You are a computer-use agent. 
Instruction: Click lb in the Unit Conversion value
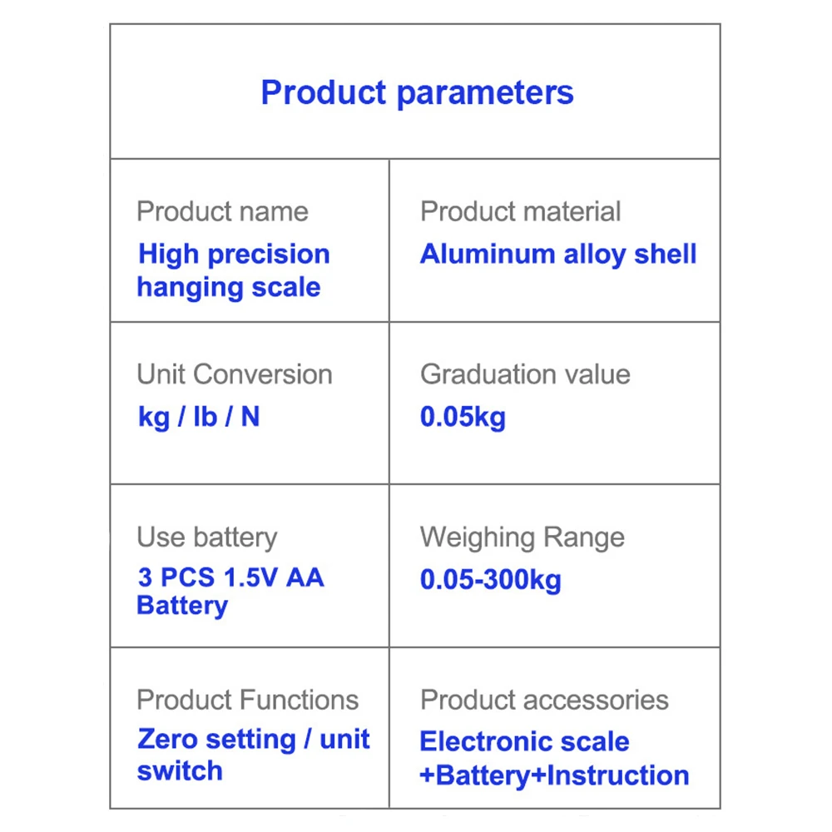204,417
